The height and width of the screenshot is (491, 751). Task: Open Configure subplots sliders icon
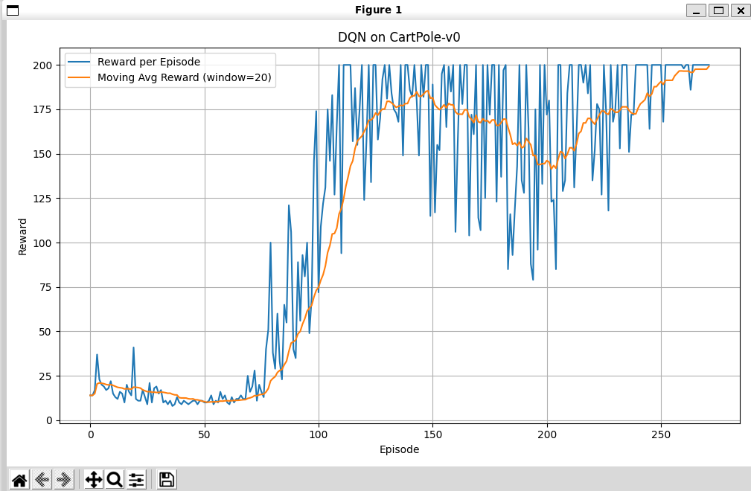click(x=136, y=480)
